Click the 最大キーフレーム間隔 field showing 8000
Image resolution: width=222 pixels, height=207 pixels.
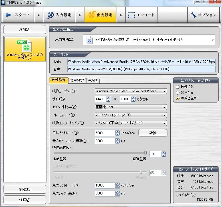pyautogui.click(x=105, y=141)
